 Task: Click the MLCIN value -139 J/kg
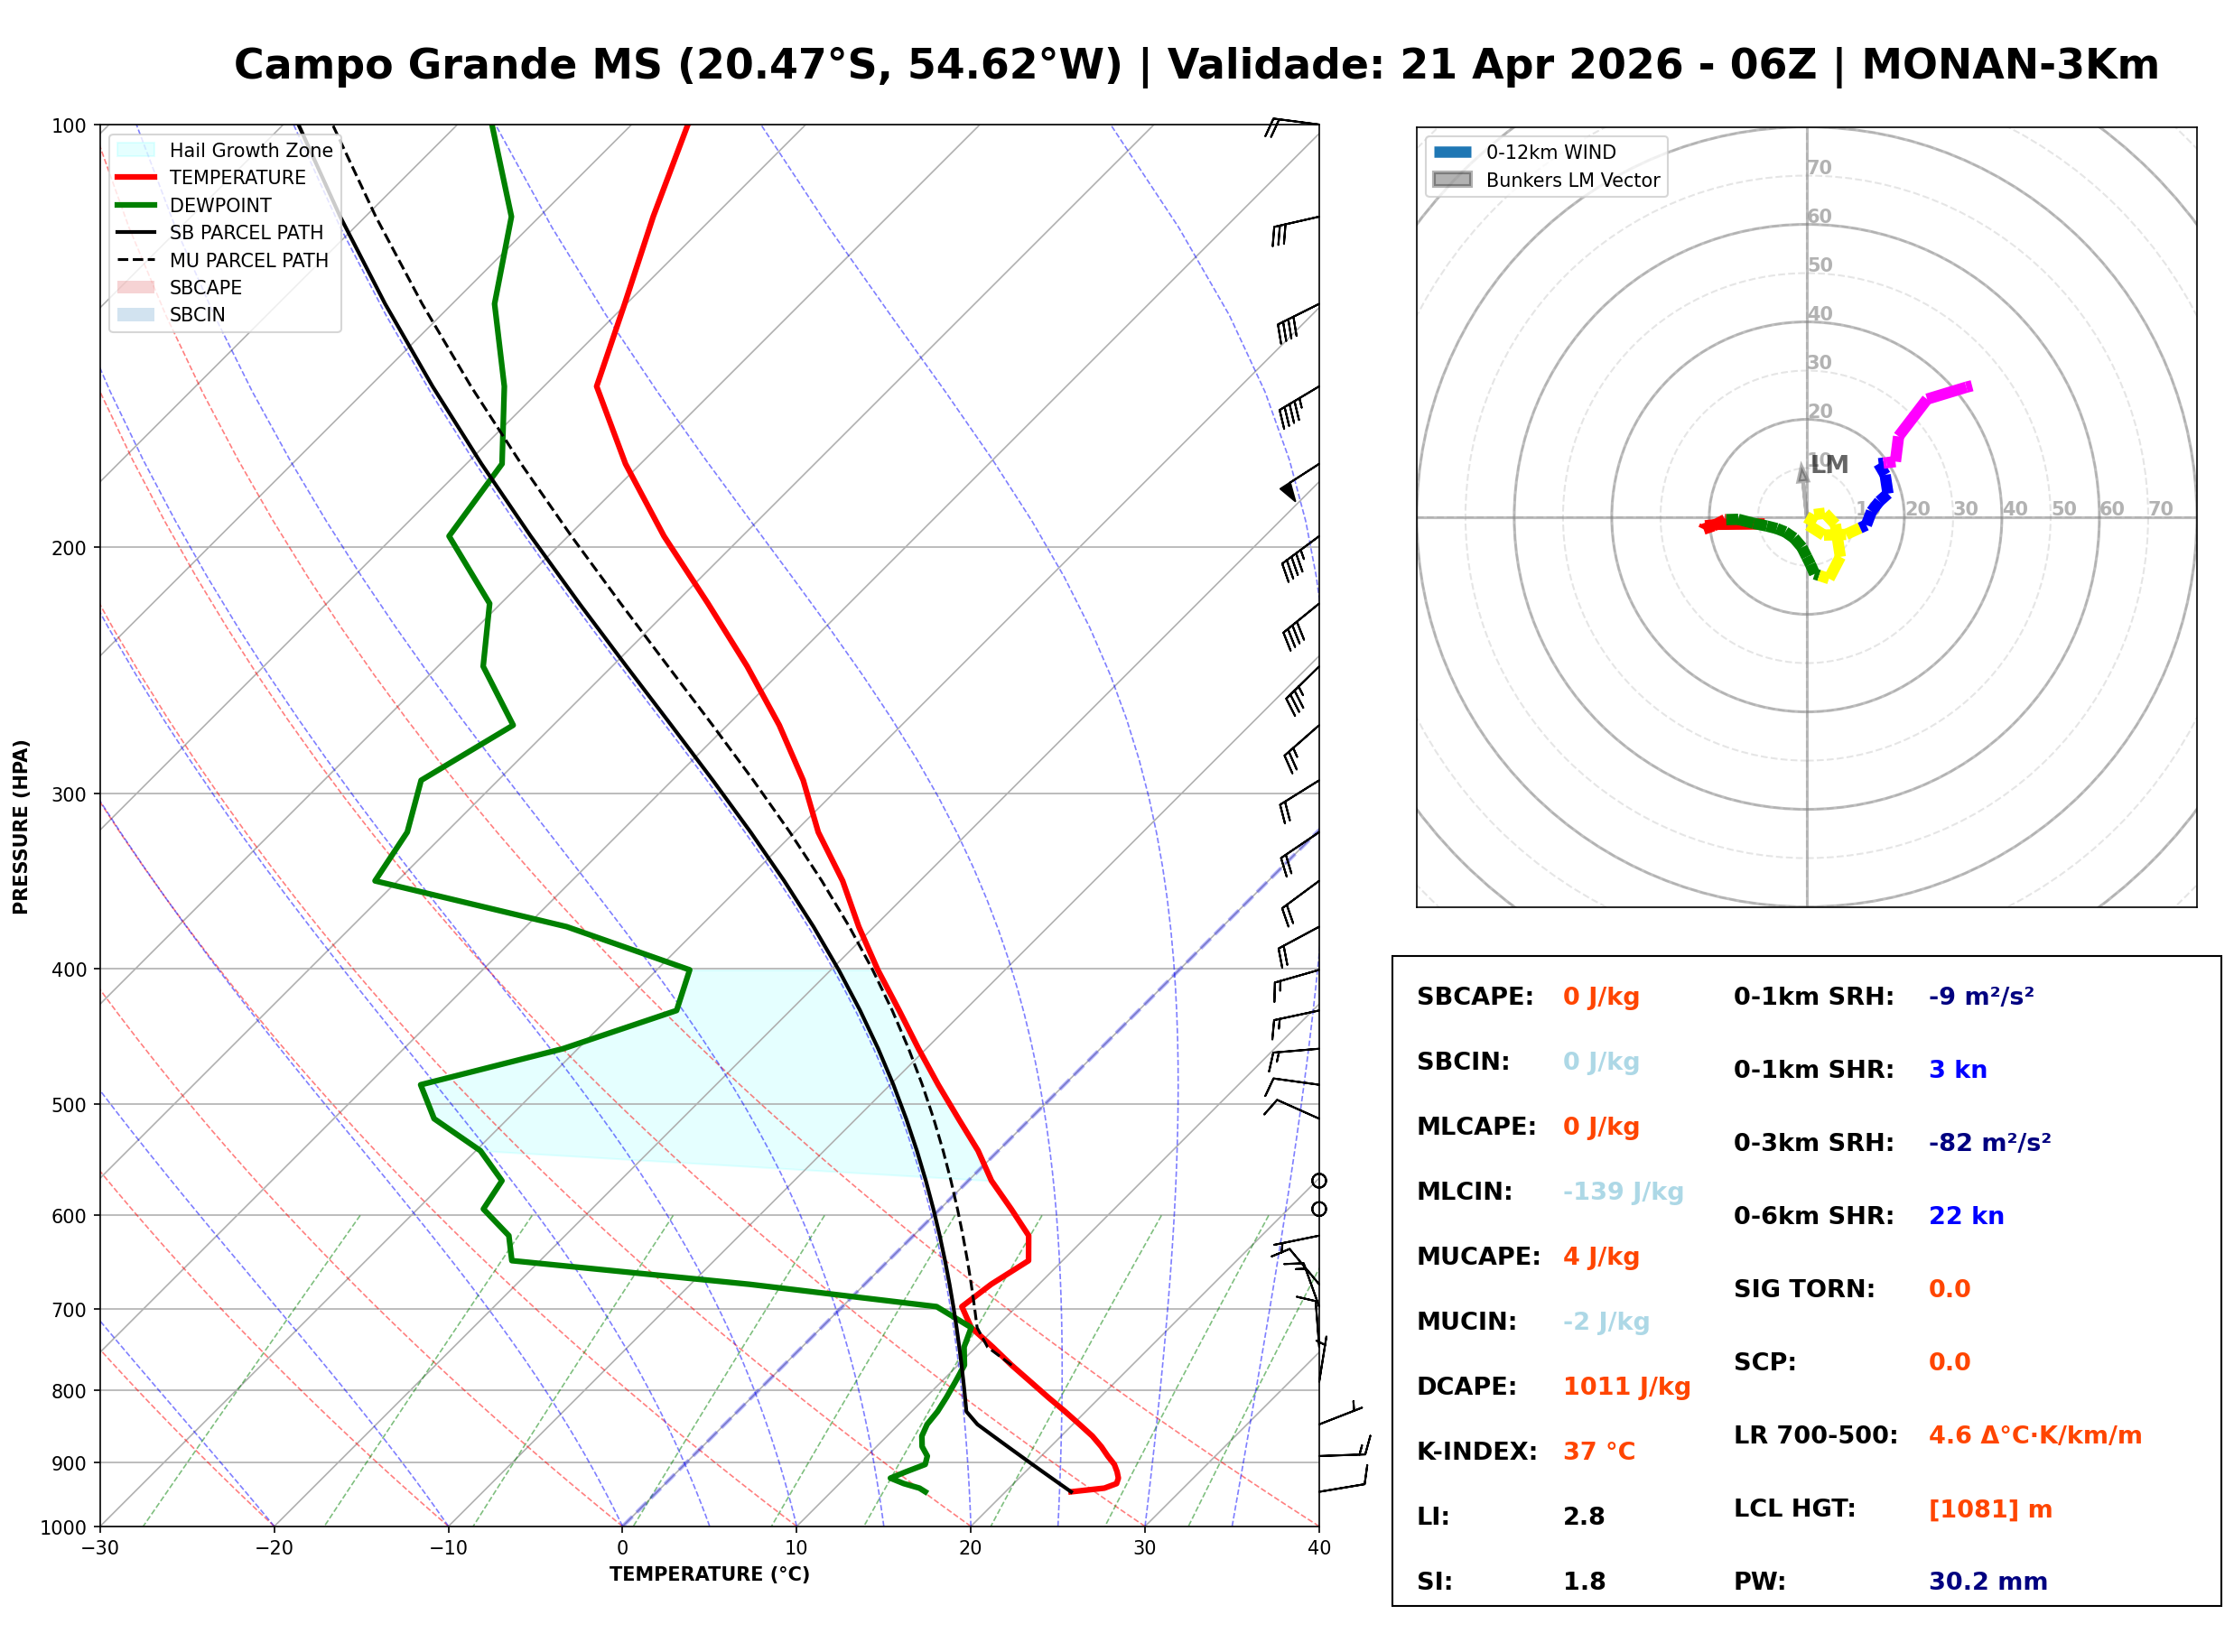(1622, 1192)
